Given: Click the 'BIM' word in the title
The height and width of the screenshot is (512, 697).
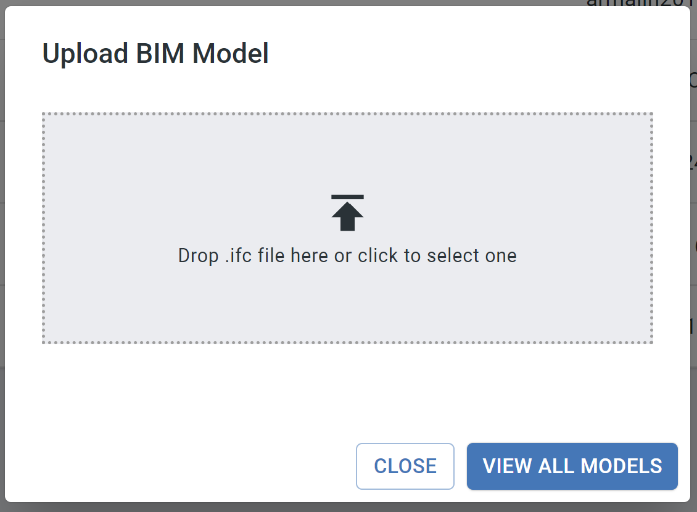Looking at the screenshot, I should pos(160,54).
